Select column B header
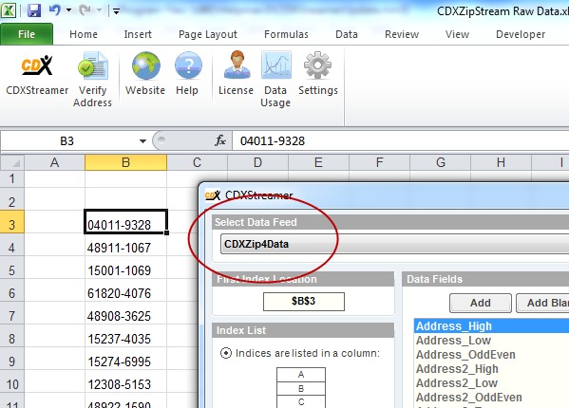569x408 pixels. 125,162
